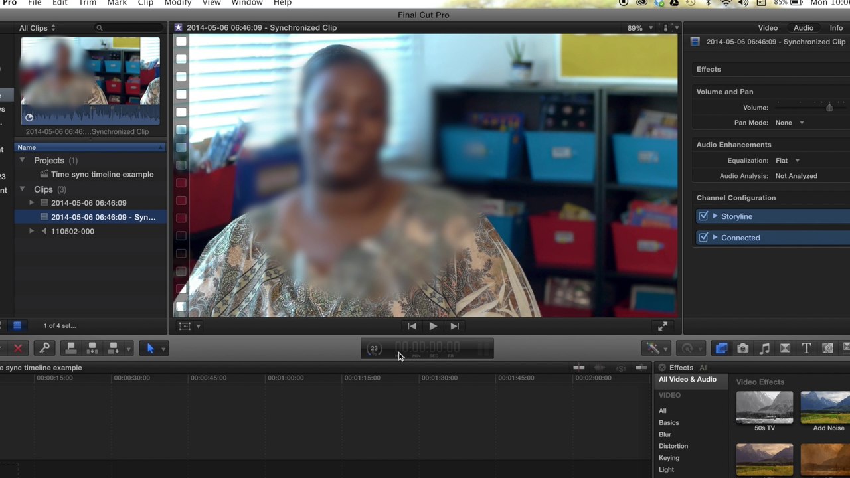Open the viewer 89% zoom dropdown
This screenshot has height=478, width=850.
tap(640, 28)
